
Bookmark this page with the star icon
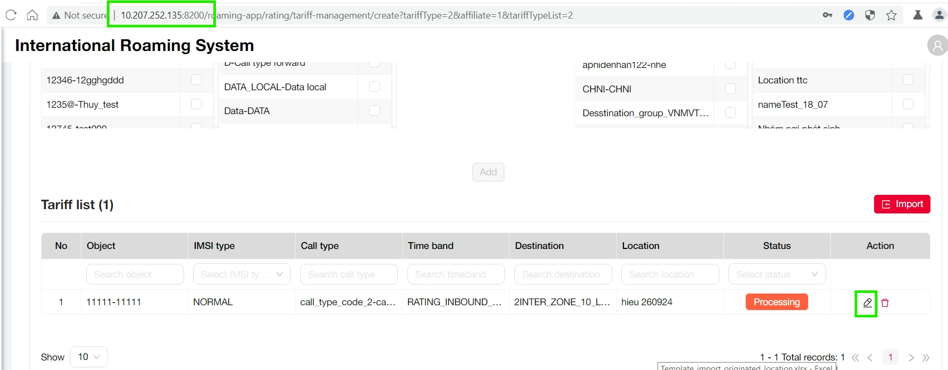[x=892, y=15]
